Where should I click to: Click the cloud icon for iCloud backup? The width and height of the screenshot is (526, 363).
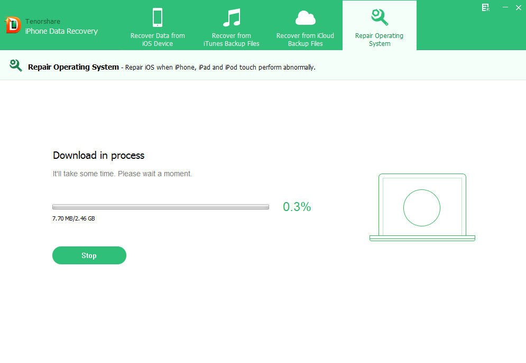(305, 18)
